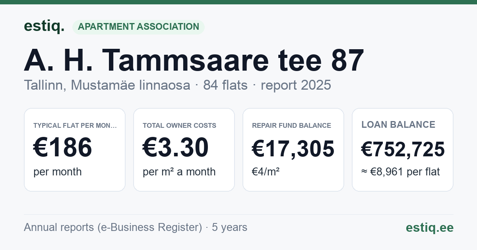This screenshot has width=477, height=250.
Task: Click the REPAIR FUND BALANCE label
Action: (x=291, y=125)
